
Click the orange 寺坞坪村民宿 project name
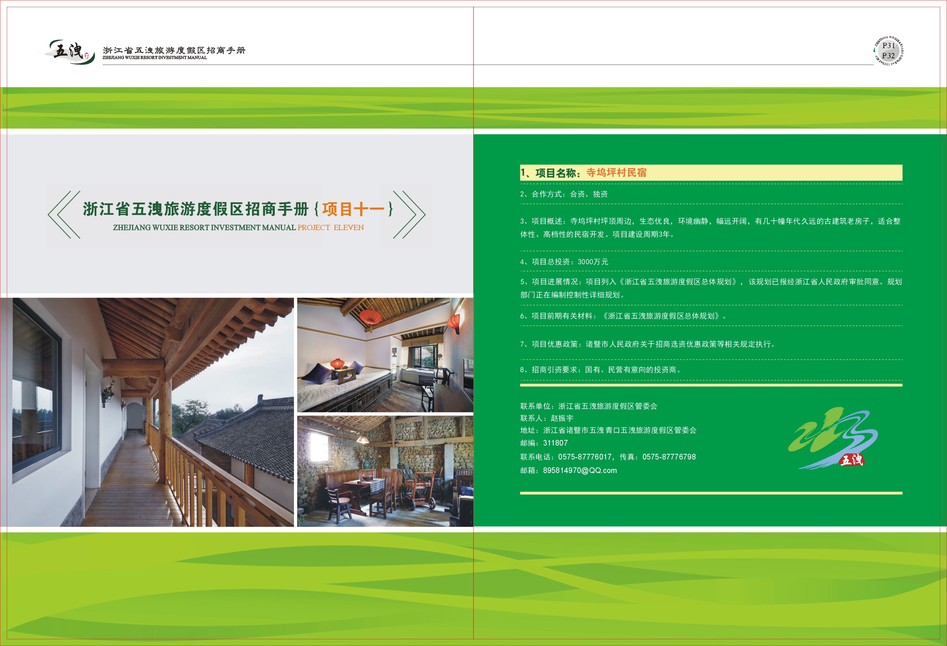point(616,173)
